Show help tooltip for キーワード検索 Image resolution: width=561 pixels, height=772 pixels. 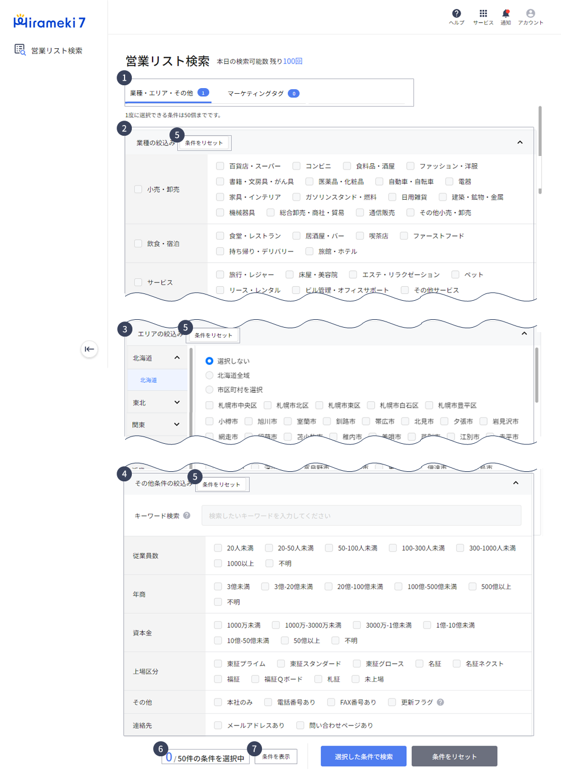pos(187,516)
